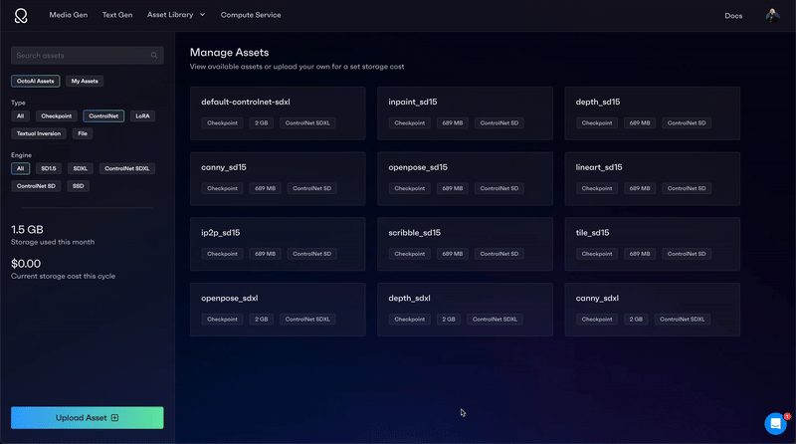
Task: Click the $0.00 storage cost value
Action: click(26, 264)
